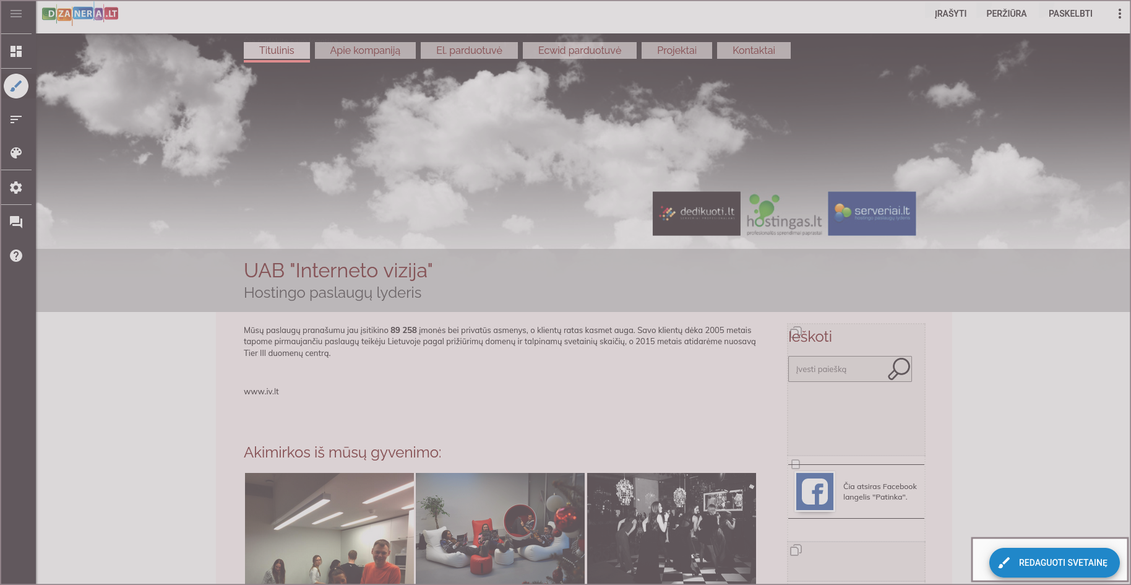Open the color palette design icon
The image size is (1131, 585).
point(16,153)
